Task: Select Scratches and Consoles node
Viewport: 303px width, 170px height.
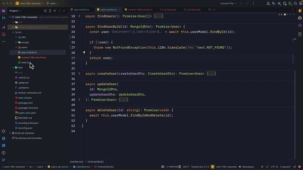Action: point(28,138)
